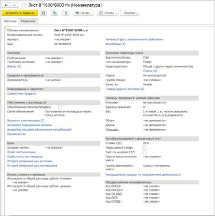Click '<не измеряется>' next to 'Объем'
The image size is (215, 216).
154,120
